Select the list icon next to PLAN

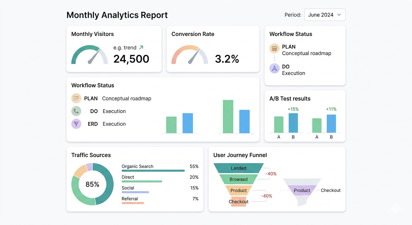76,98
